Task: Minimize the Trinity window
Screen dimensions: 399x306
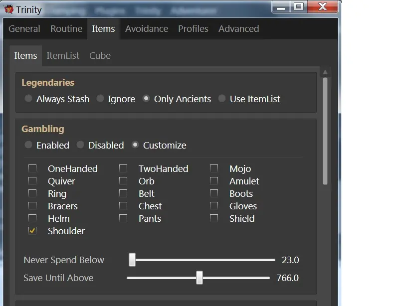Action: coord(281,7)
